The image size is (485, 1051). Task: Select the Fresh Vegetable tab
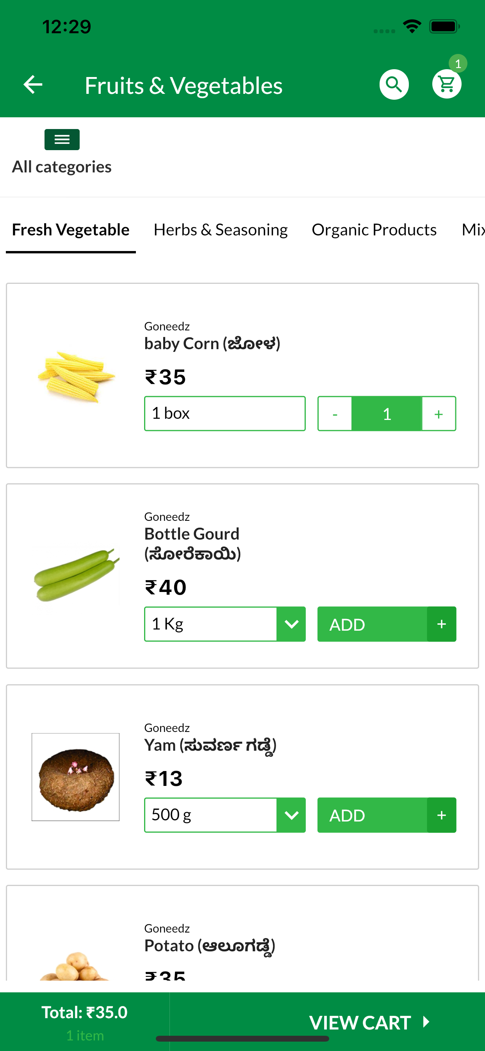coord(71,230)
